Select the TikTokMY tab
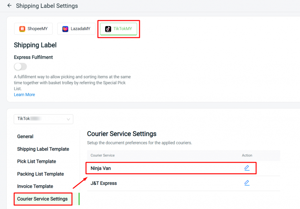 point(119,29)
